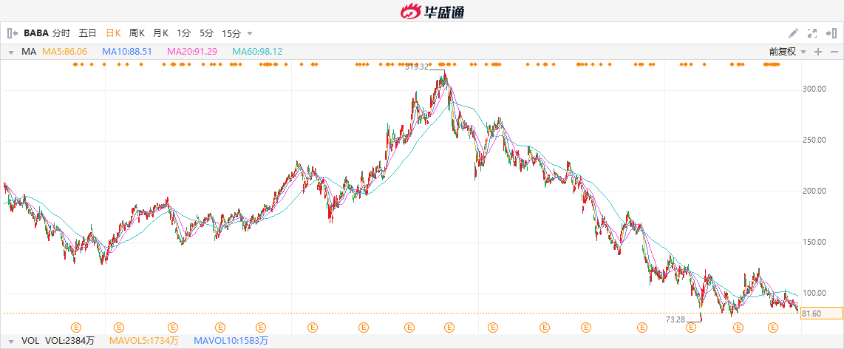Click the first earnings E marker
This screenshot has height=349, width=844.
coord(75,327)
